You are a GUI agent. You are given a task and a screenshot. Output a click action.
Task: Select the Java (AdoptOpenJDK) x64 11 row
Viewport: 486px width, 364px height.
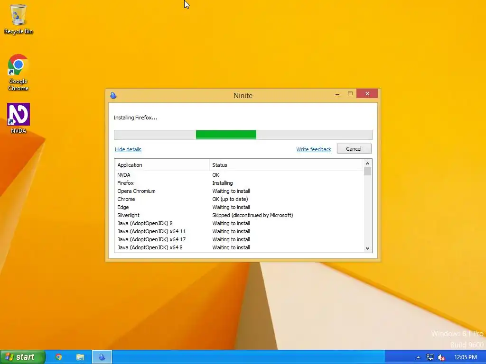[239, 231]
